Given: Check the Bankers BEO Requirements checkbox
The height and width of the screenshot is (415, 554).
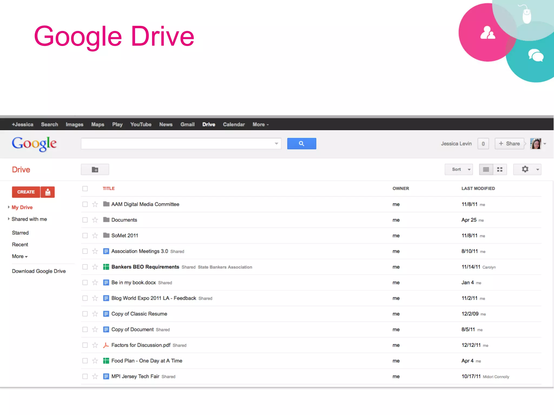Looking at the screenshot, I should [x=85, y=267].
